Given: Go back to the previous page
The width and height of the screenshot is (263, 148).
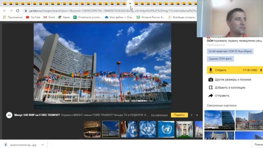Looking at the screenshot, I should point(5,11).
